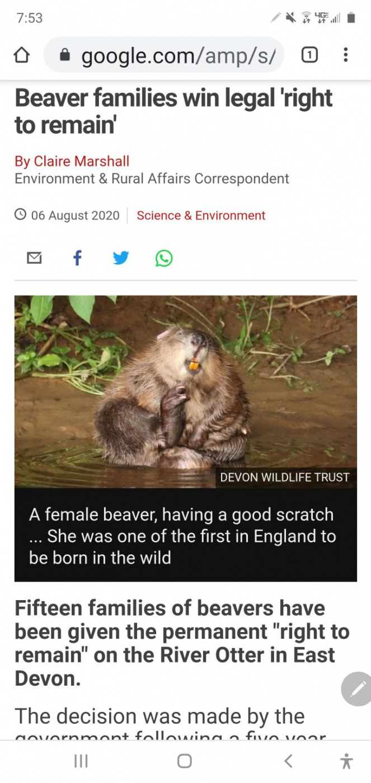The height and width of the screenshot is (783, 371).
Task: Open author Claire Marshall's link
Action: point(72,161)
